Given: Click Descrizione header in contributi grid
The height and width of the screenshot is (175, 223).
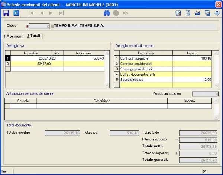Looking at the screenshot, I should tap(146, 53).
